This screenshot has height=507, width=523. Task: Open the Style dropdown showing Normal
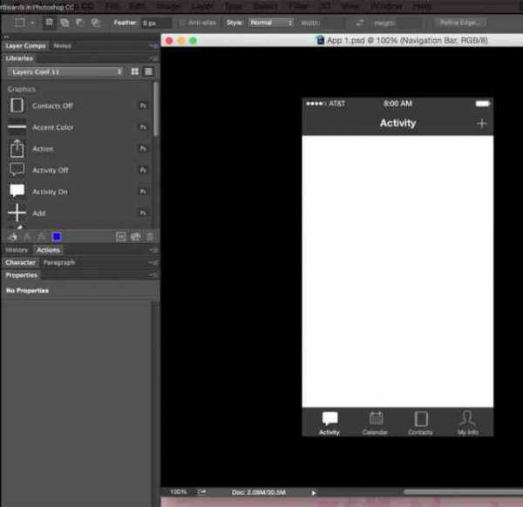coord(271,23)
